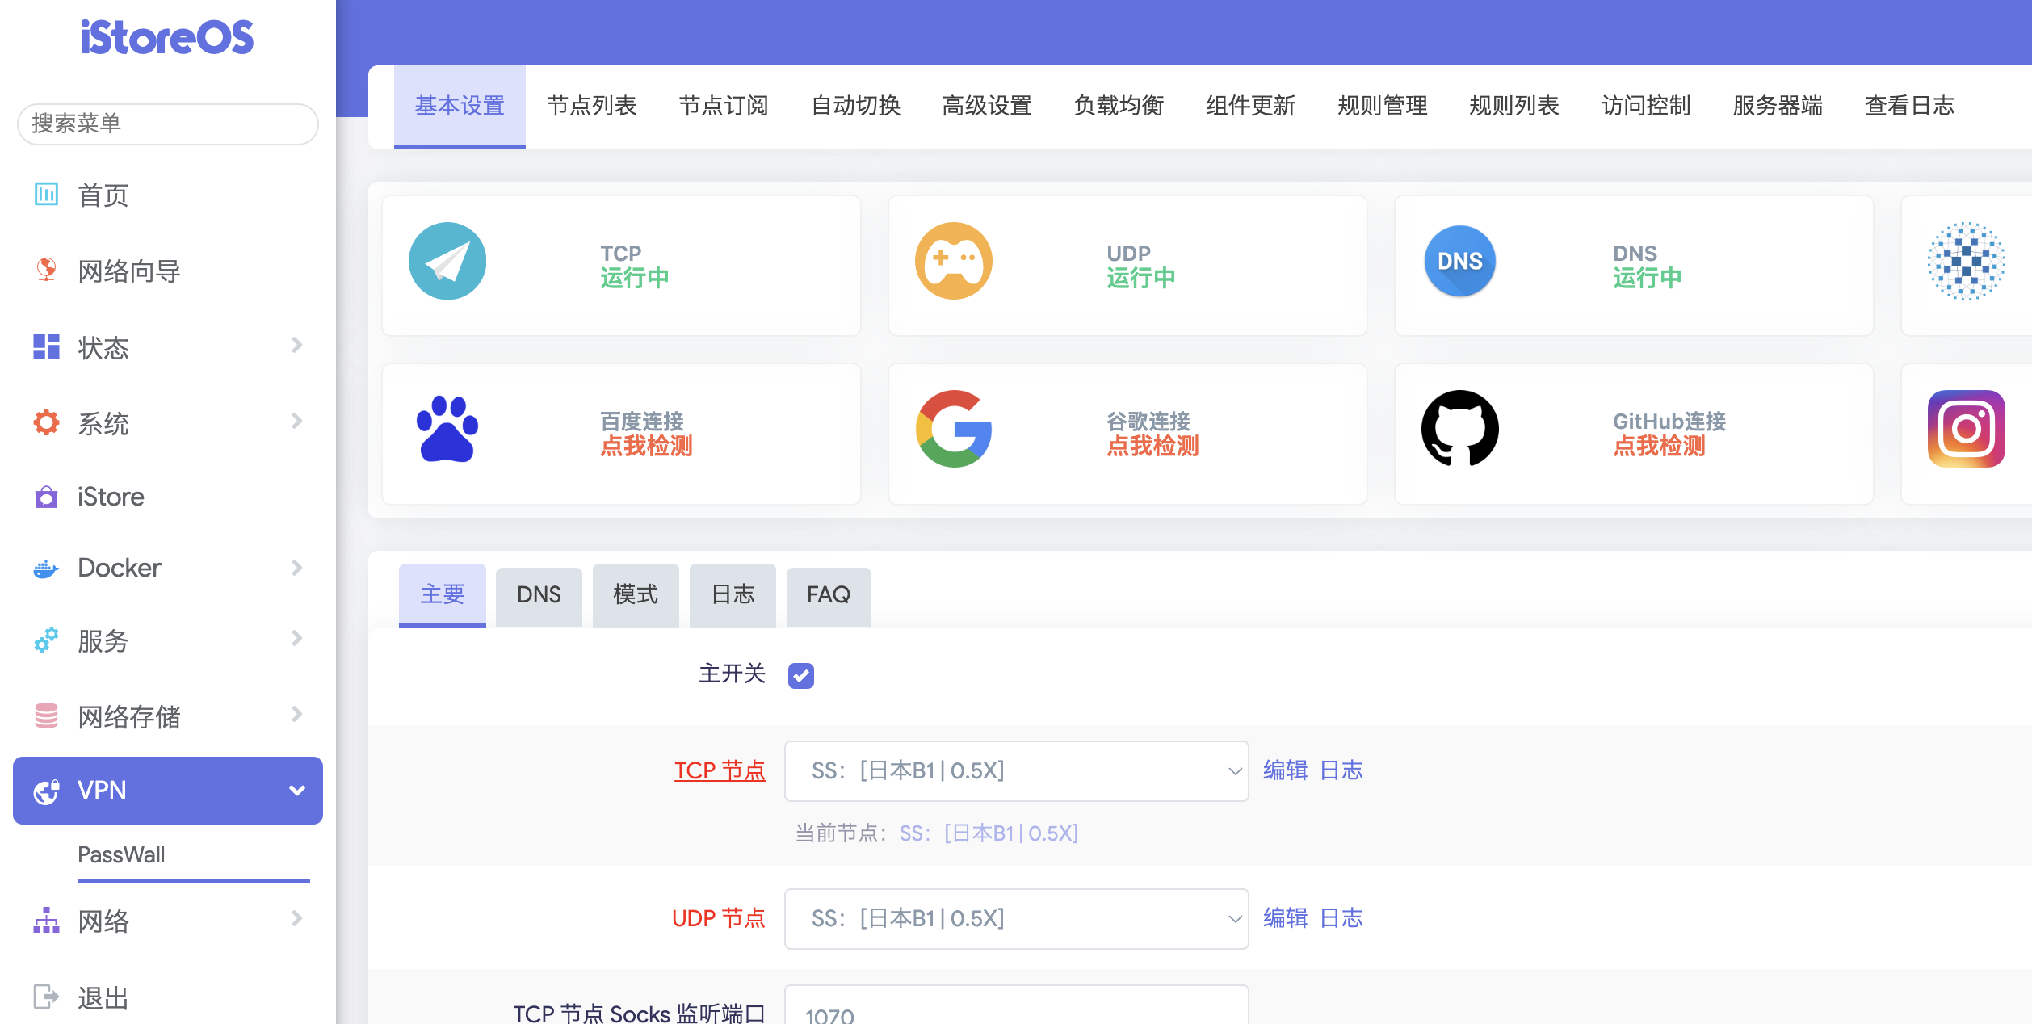
Task: Open the 规则管理 tab
Action: 1383,106
